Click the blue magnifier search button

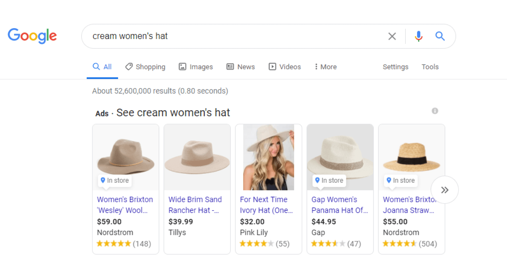point(440,36)
